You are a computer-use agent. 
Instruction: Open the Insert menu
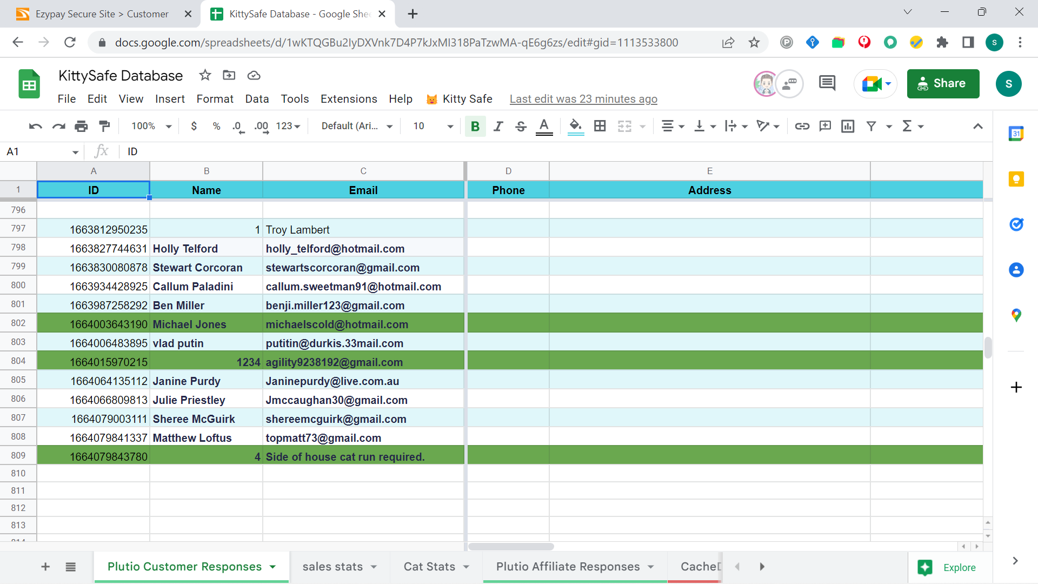coord(170,99)
